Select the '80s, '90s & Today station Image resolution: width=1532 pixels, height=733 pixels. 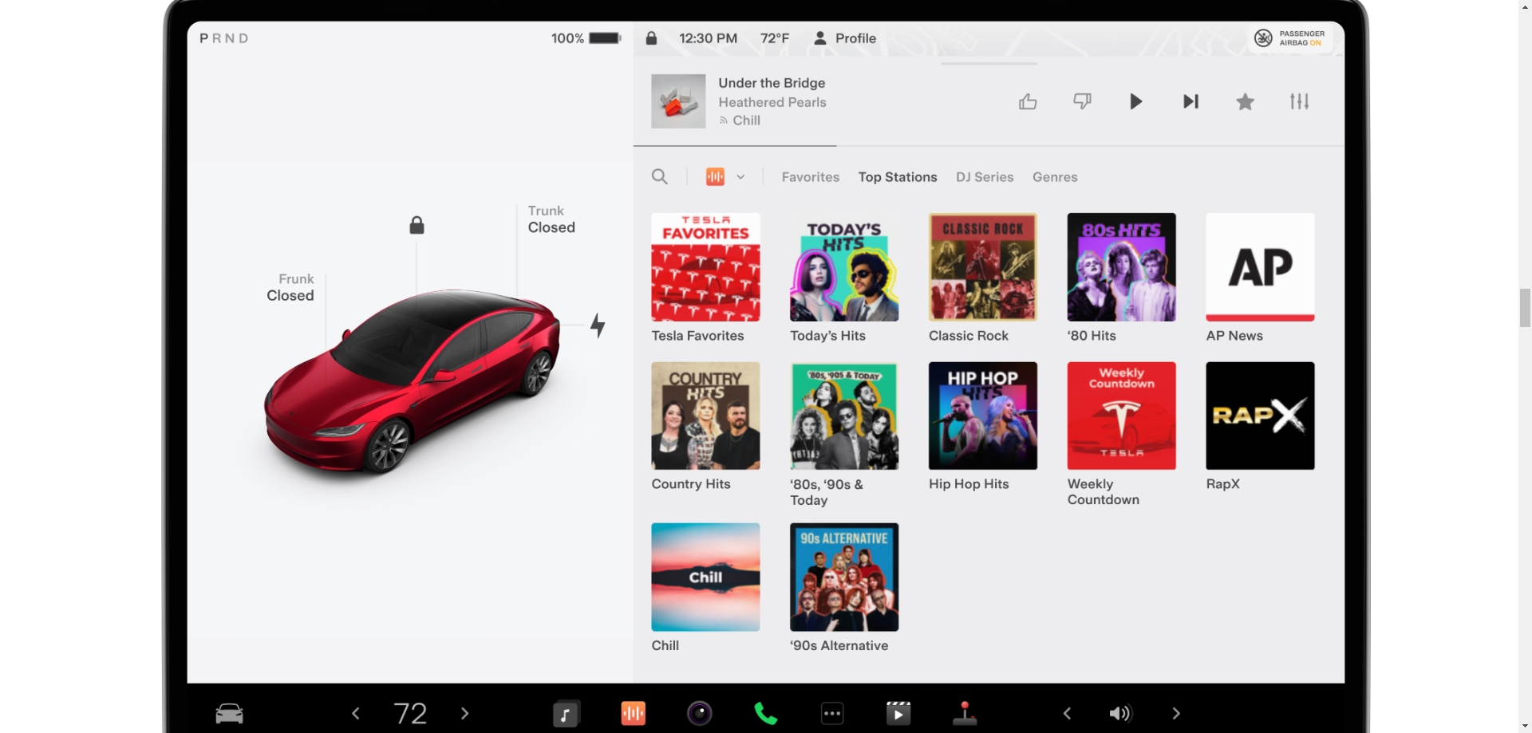(x=844, y=416)
